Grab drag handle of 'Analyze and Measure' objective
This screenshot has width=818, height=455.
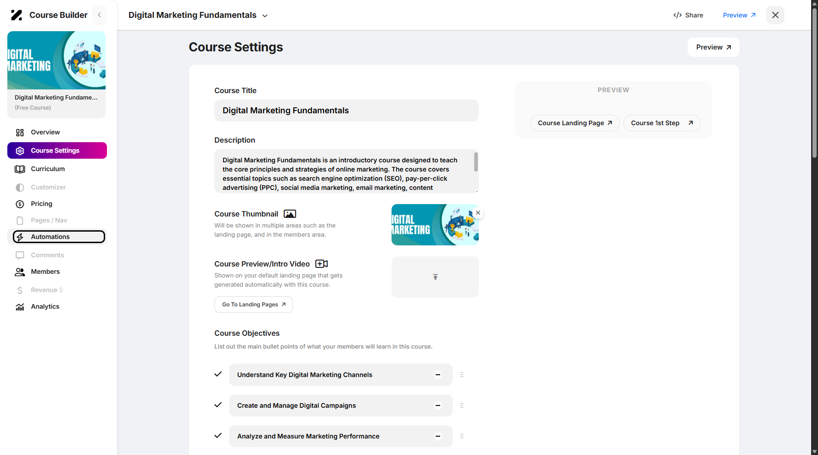point(462,436)
